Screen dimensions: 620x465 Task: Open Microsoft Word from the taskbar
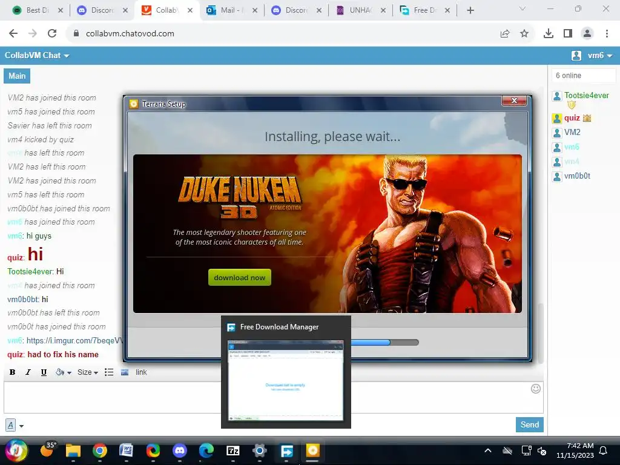pos(126,450)
